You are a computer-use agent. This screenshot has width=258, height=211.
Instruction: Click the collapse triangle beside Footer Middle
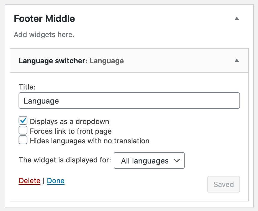click(237, 18)
